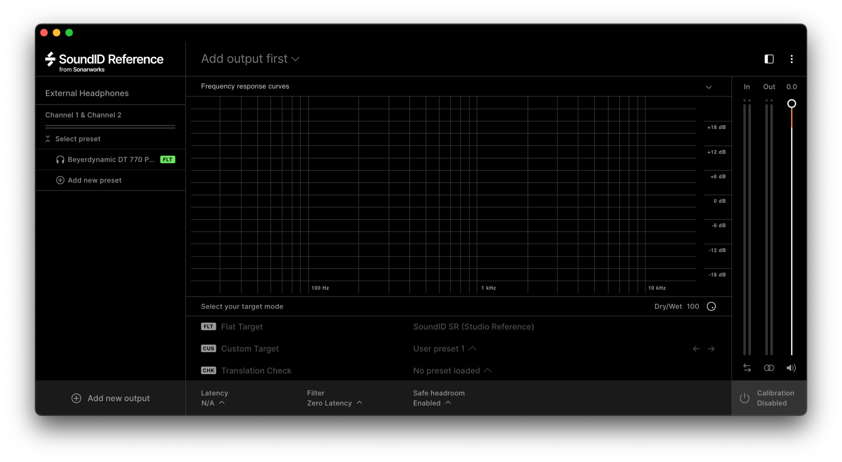
Task: Click the 10 kHz axis label
Action: pyautogui.click(x=657, y=288)
